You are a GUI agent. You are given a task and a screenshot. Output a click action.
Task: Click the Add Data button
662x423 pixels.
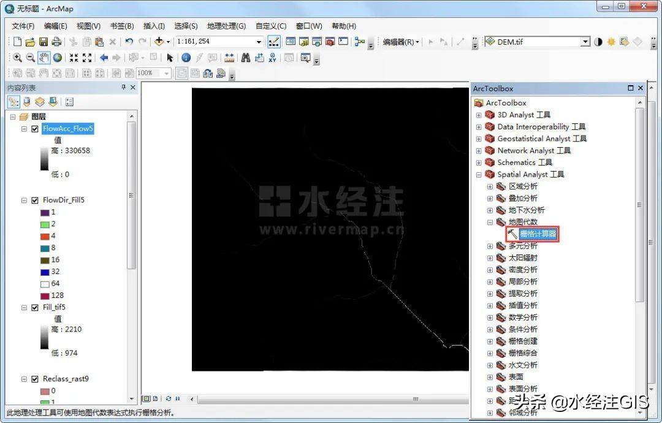pos(159,42)
